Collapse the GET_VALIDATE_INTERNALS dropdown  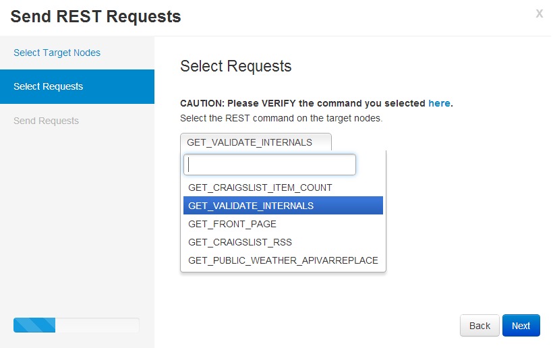tap(256, 142)
